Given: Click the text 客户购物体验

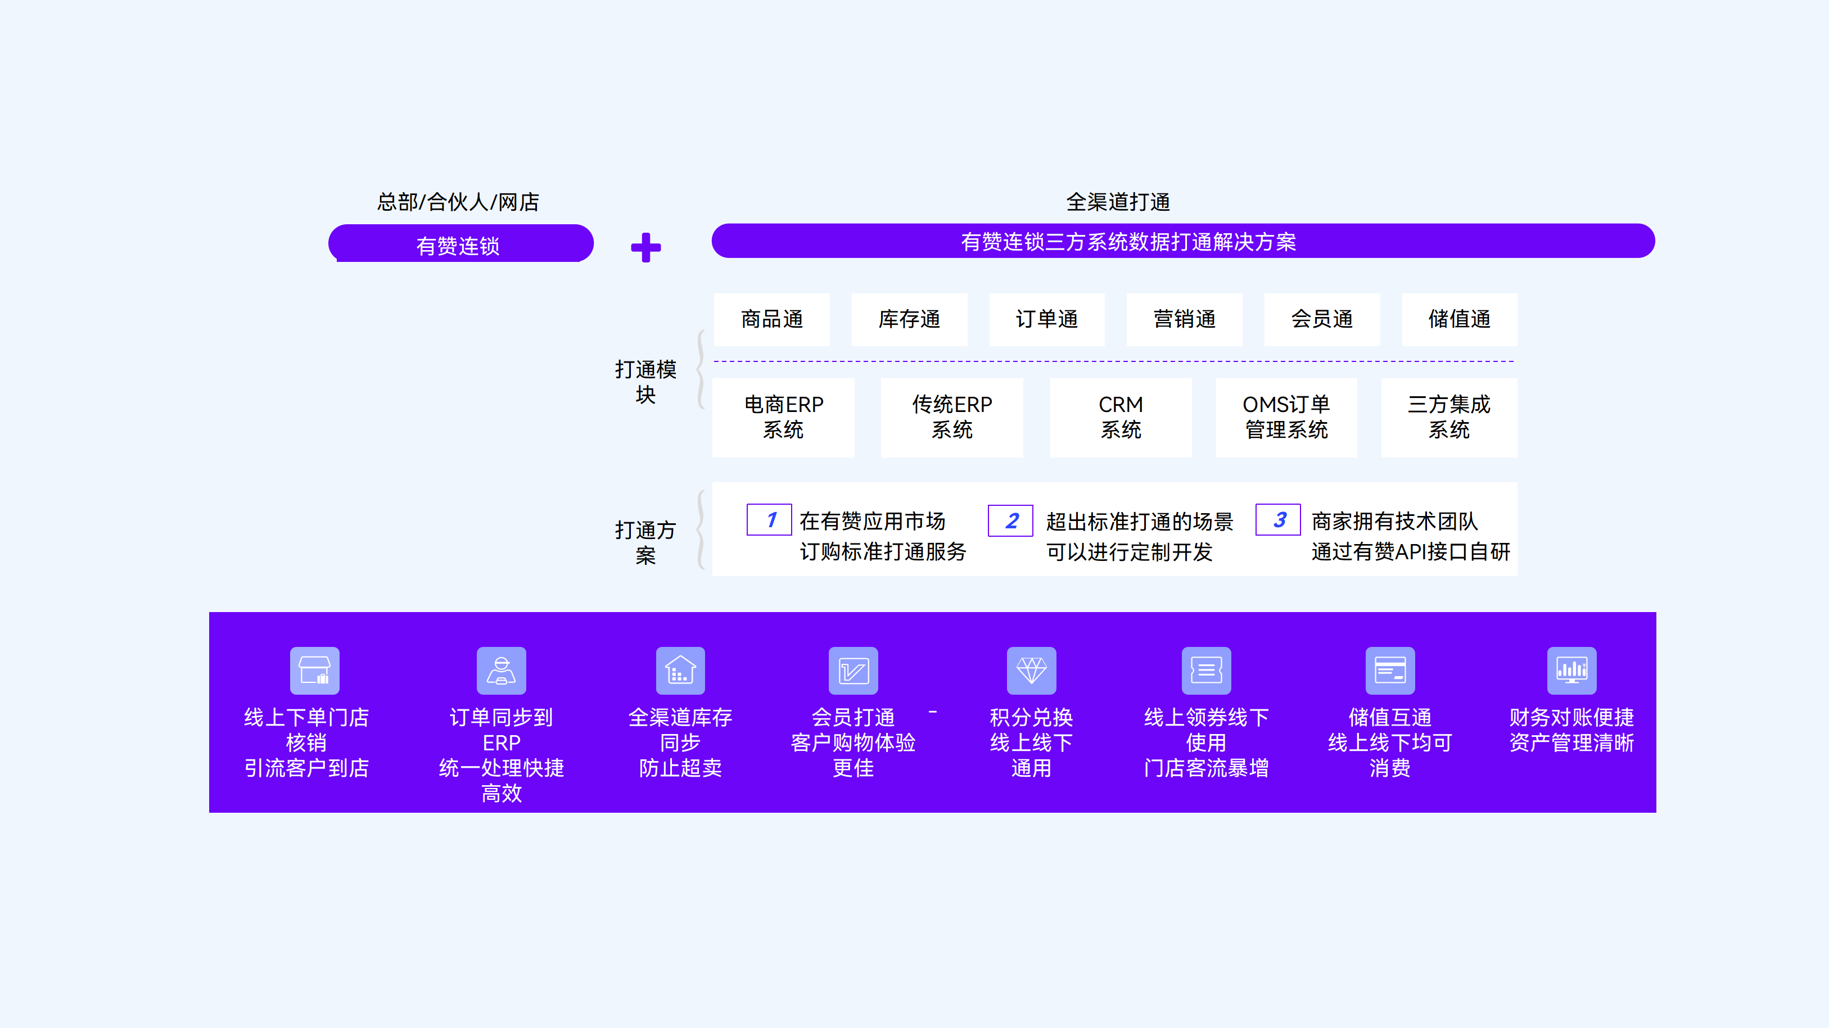Looking at the screenshot, I should click(853, 743).
